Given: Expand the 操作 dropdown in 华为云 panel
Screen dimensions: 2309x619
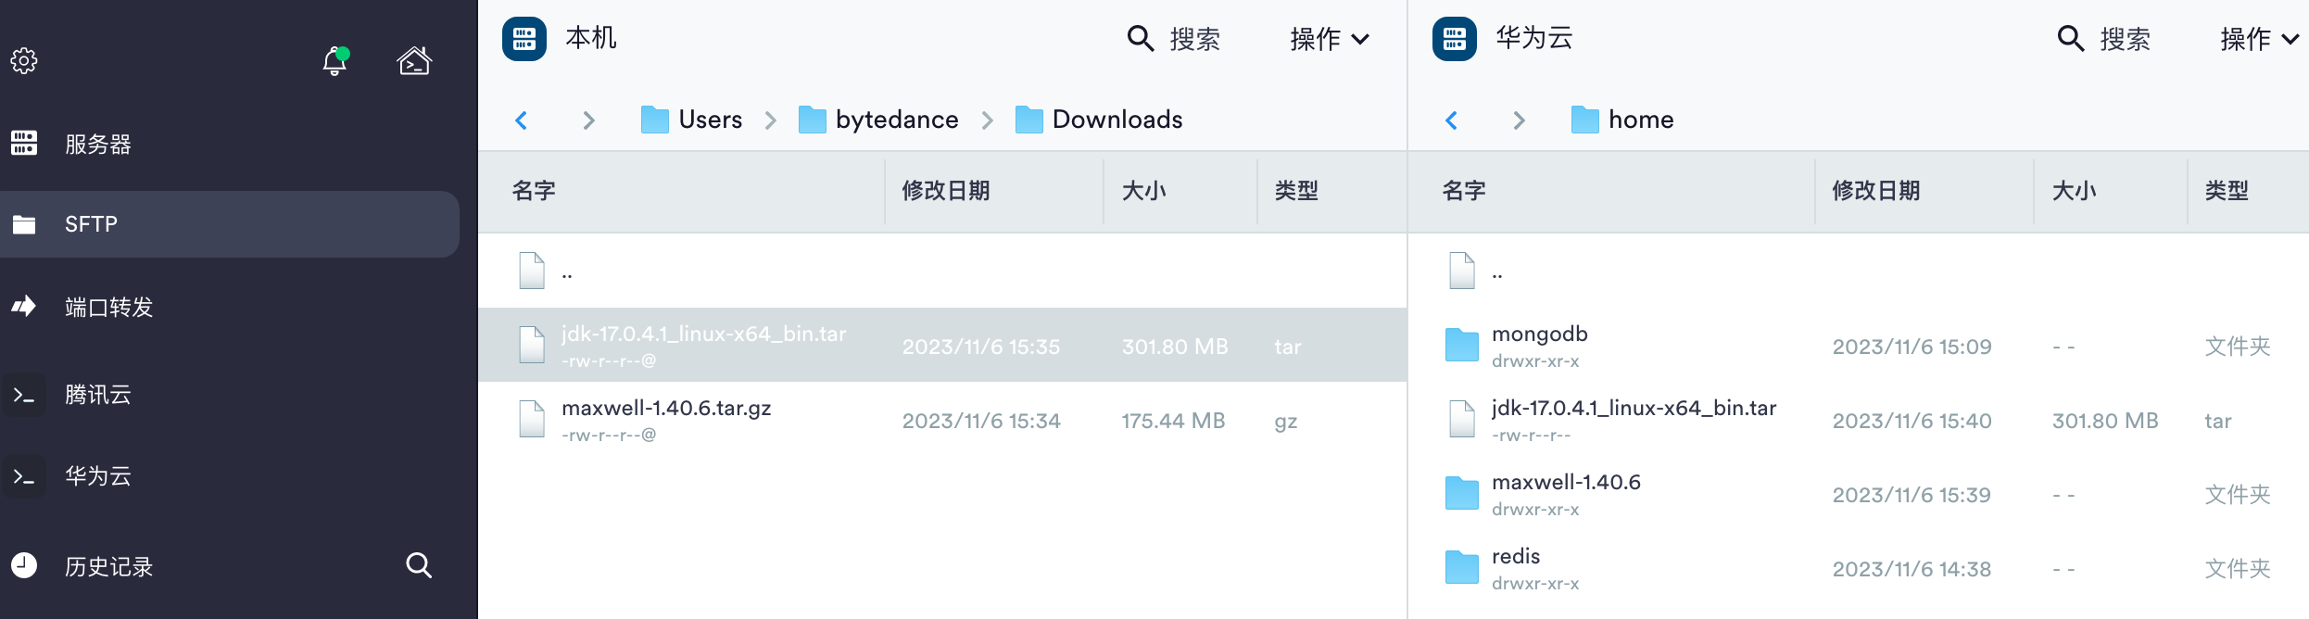Looking at the screenshot, I should click(x=2259, y=39).
